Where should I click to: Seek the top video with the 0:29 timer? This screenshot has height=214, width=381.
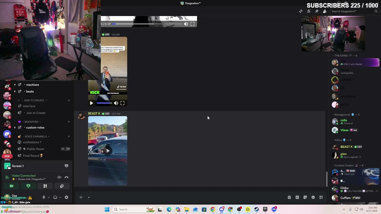point(147,24)
